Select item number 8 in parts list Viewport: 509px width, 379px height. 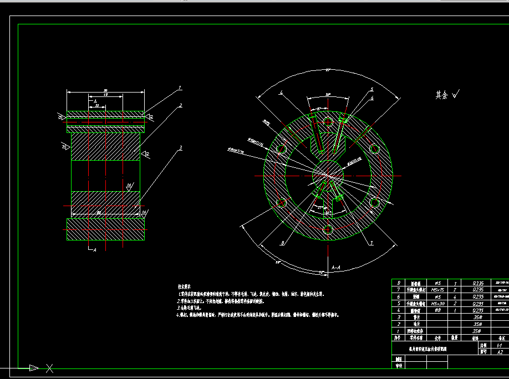coord(399,283)
